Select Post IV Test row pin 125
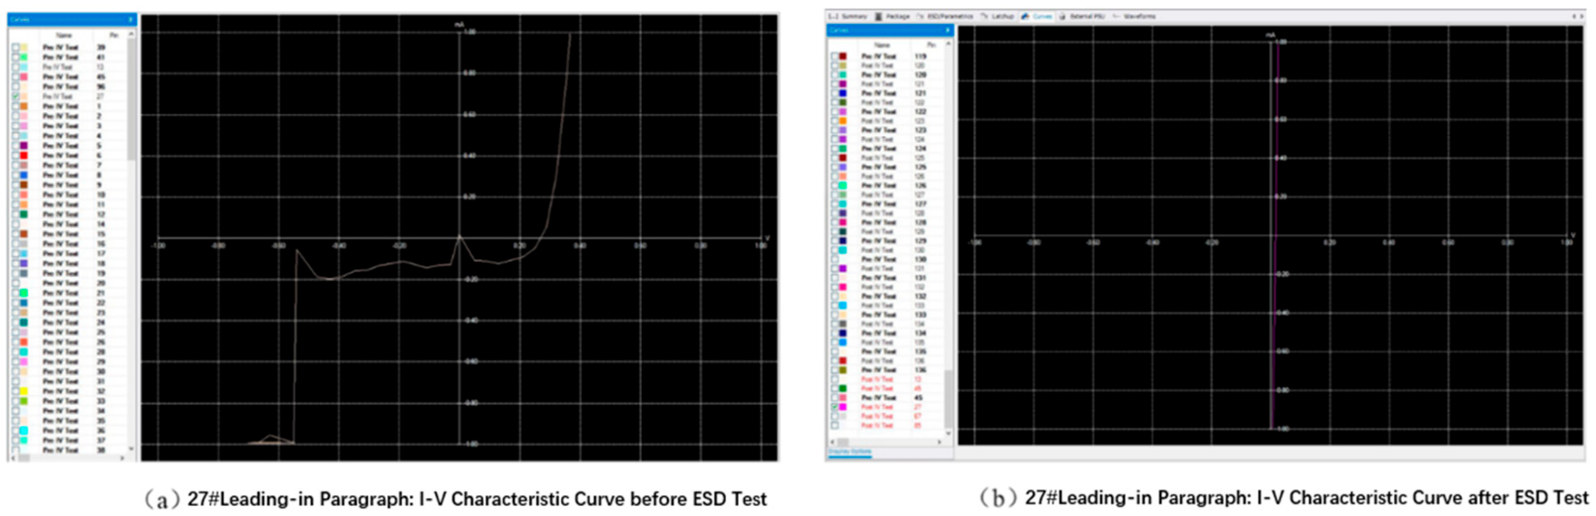The width and height of the screenshot is (1596, 516). (x=887, y=158)
